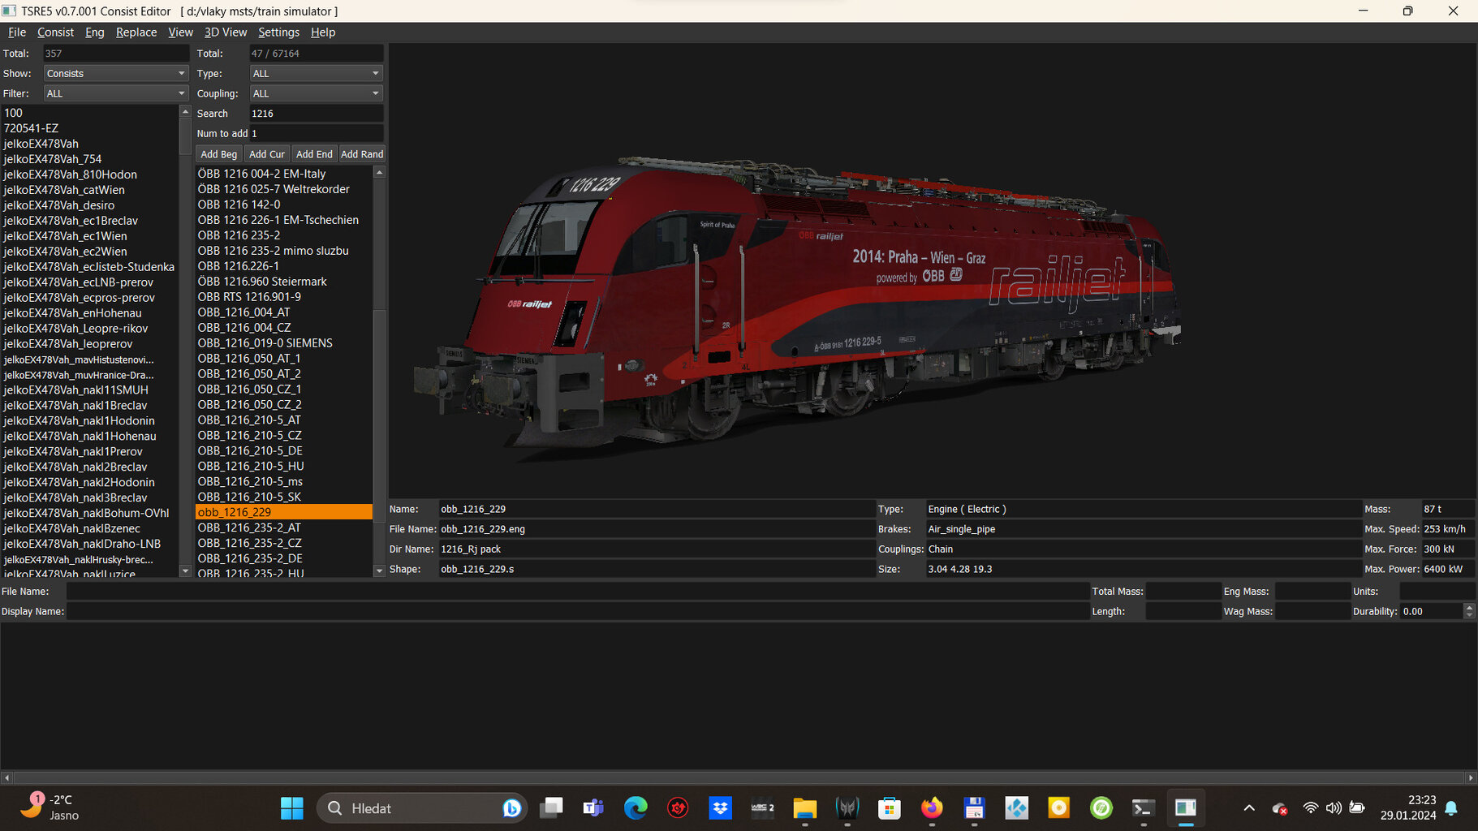
Task: Launch Microsoft Teams from taskbar
Action: (593, 808)
